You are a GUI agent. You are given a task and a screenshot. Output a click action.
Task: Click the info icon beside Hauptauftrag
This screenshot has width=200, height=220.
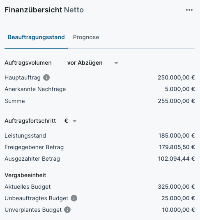pos(46,77)
